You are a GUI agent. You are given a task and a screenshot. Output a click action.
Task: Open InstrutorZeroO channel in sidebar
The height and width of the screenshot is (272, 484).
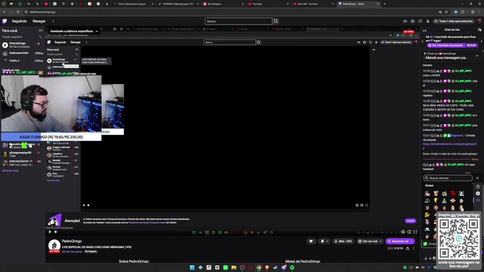pyautogui.click(x=22, y=162)
